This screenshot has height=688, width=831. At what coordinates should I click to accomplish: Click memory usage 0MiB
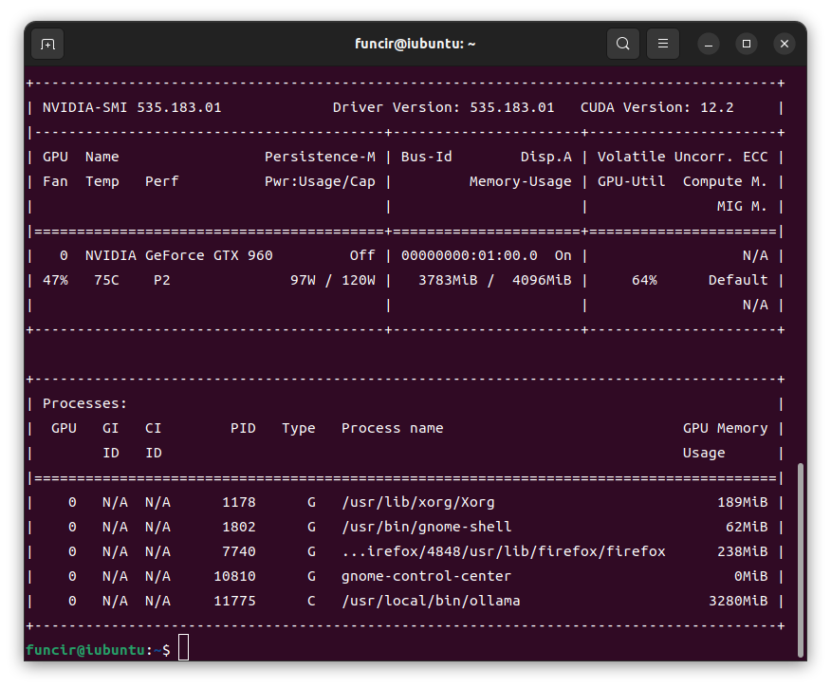pyautogui.click(x=750, y=576)
